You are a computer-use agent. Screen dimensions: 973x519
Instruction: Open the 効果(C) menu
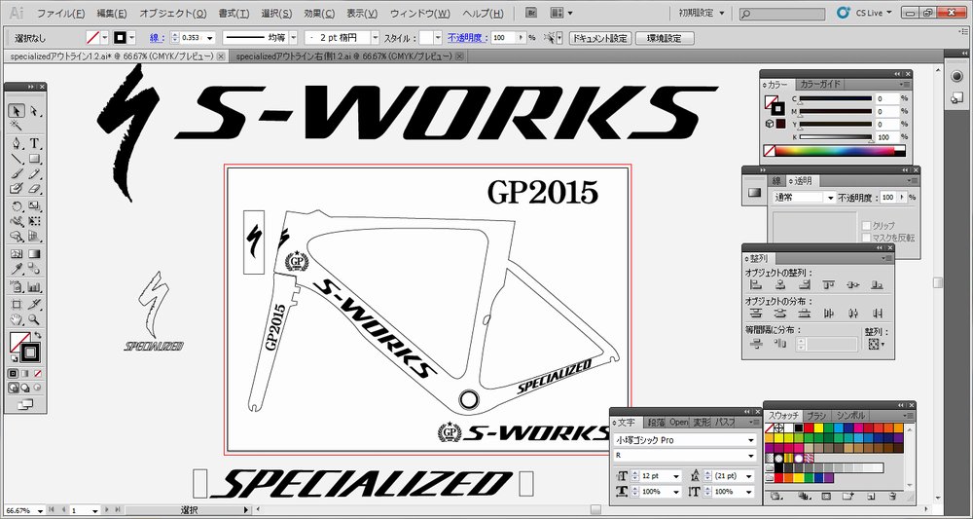319,13
